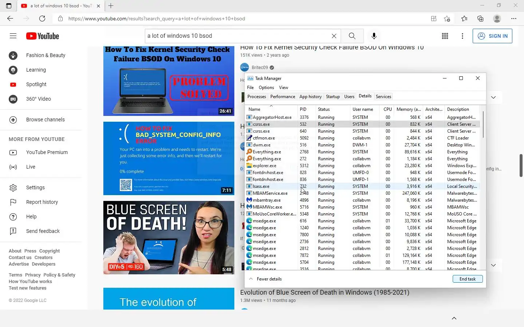Reload the browser page
The height and width of the screenshot is (327, 524).
tap(42, 19)
